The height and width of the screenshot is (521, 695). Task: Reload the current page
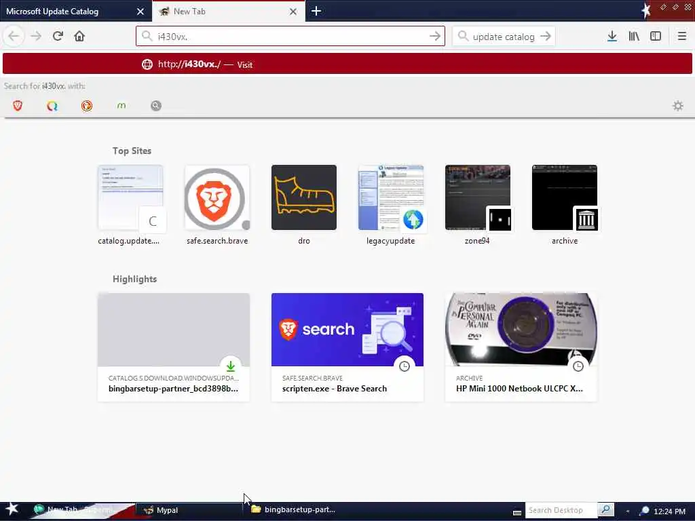click(58, 37)
